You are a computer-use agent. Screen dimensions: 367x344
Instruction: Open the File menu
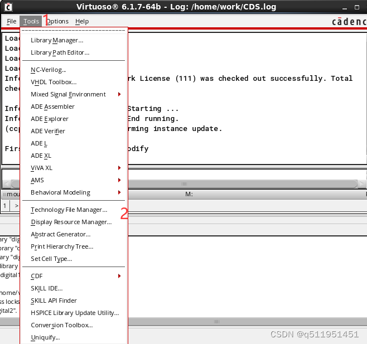click(12, 21)
